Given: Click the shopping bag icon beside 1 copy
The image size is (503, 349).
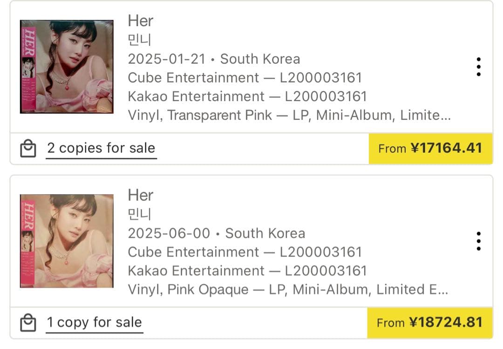Looking at the screenshot, I should [28, 322].
